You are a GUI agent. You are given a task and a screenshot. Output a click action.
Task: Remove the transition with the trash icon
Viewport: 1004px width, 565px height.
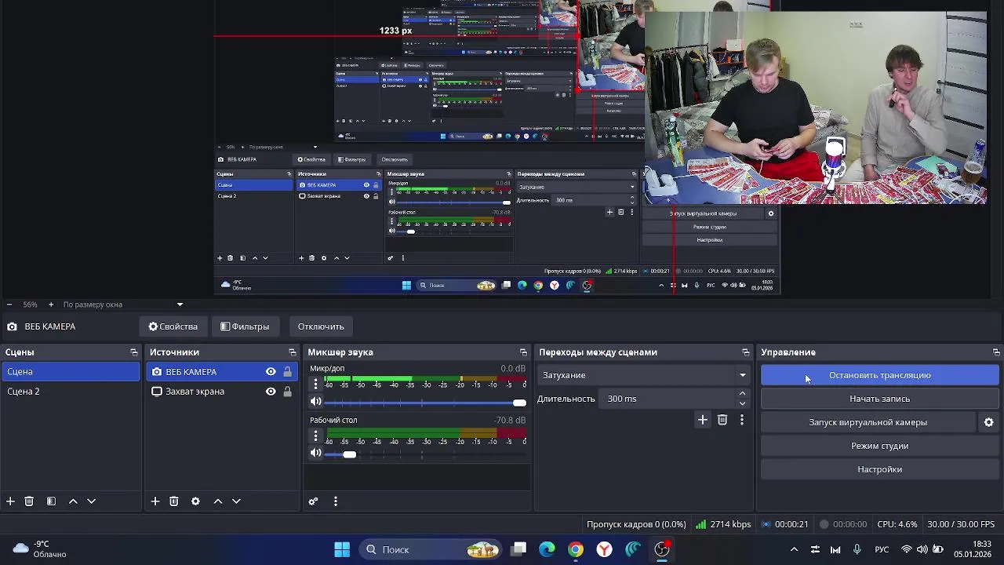point(722,421)
